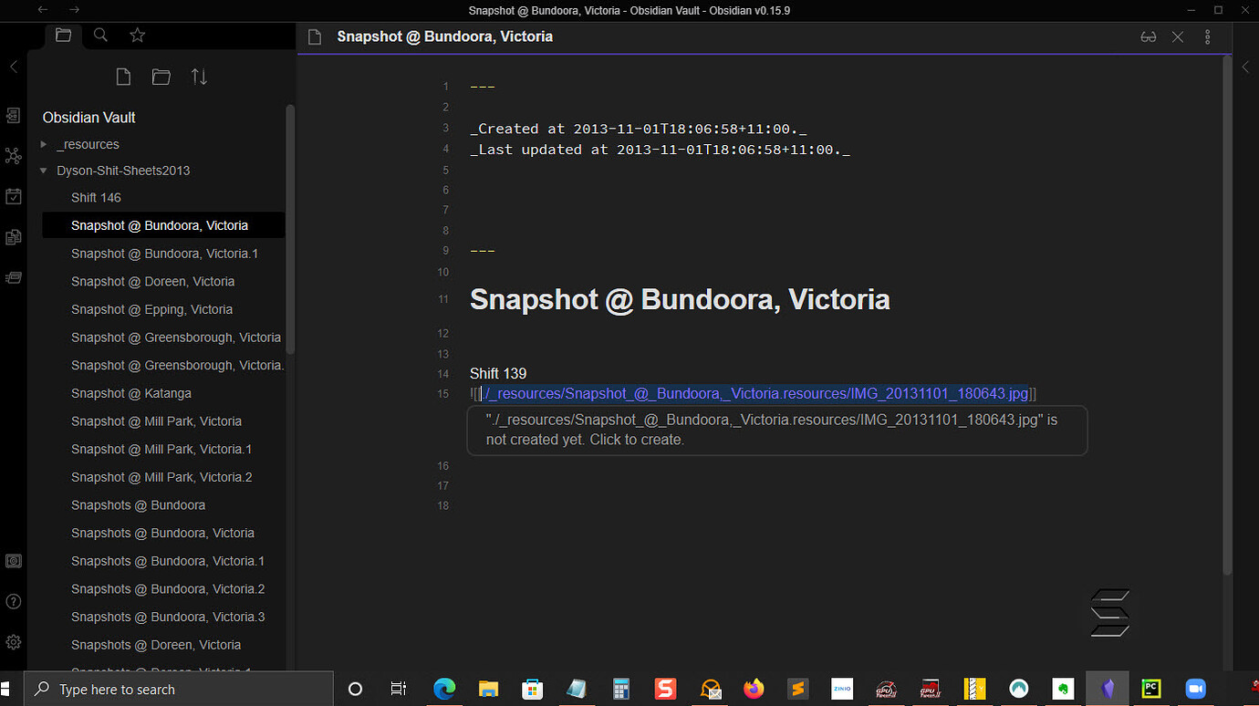Open the graph view
Image resolution: width=1259 pixels, height=706 pixels.
tap(13, 156)
